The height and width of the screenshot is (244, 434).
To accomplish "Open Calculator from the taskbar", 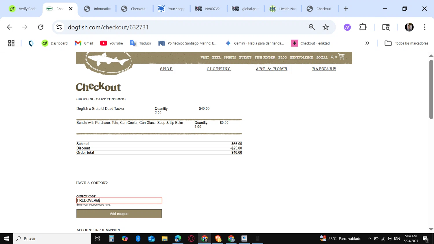I will click(111, 239).
